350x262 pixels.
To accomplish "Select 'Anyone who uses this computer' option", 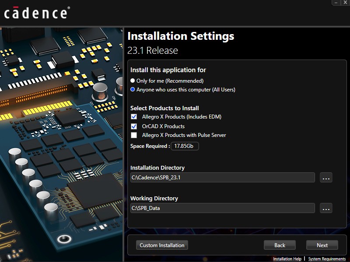I will [133, 90].
